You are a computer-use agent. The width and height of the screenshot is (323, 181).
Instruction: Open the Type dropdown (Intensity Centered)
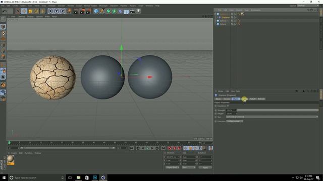[272, 117]
